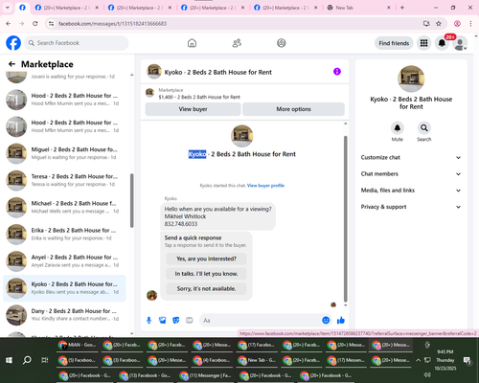The image size is (479, 383).
Task: Send quick reply "In talks. I'll let you know."
Action: (x=206, y=274)
